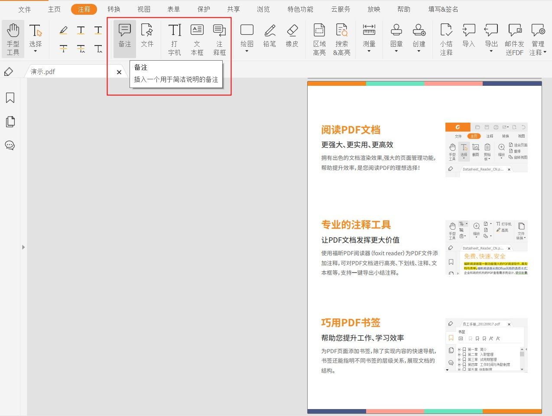This screenshot has width=552, height=416.
Task: Send comments via 邮件发送FDF
Action: coord(515,39)
